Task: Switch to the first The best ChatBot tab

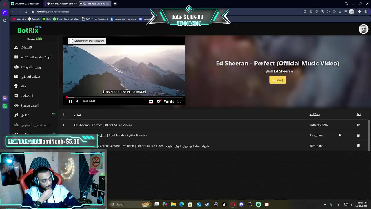Action: 61,3
